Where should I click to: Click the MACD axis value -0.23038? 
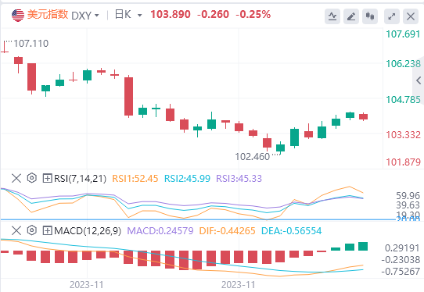pos(401,260)
